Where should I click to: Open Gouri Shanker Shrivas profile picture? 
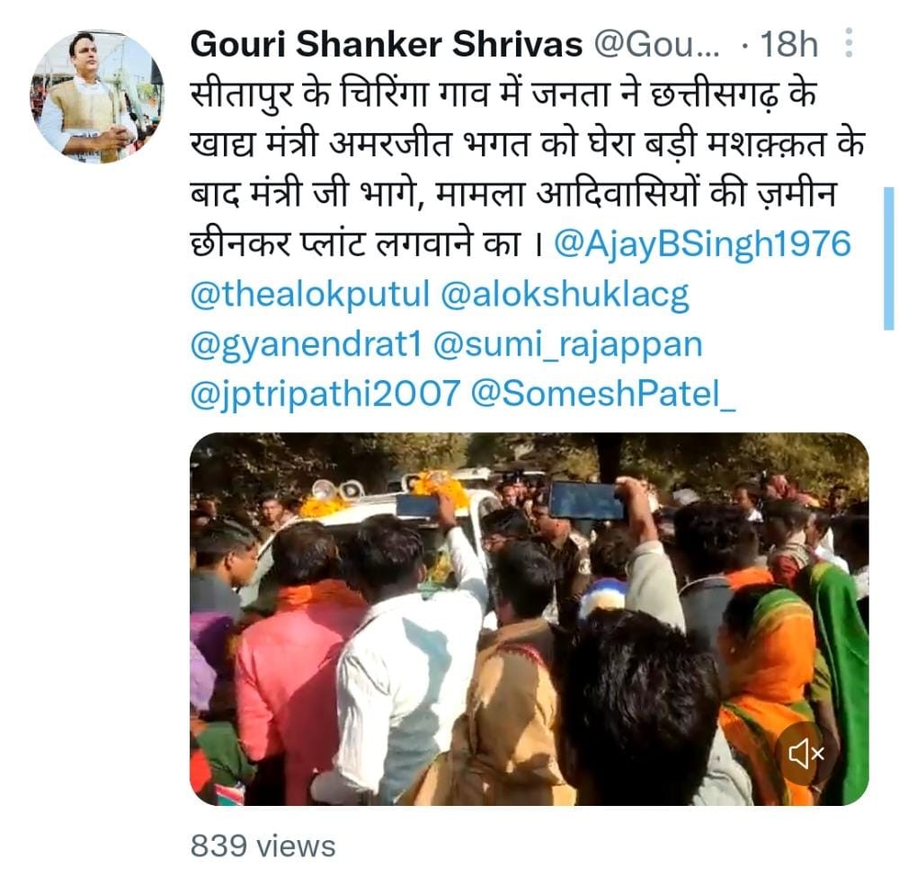tap(97, 97)
